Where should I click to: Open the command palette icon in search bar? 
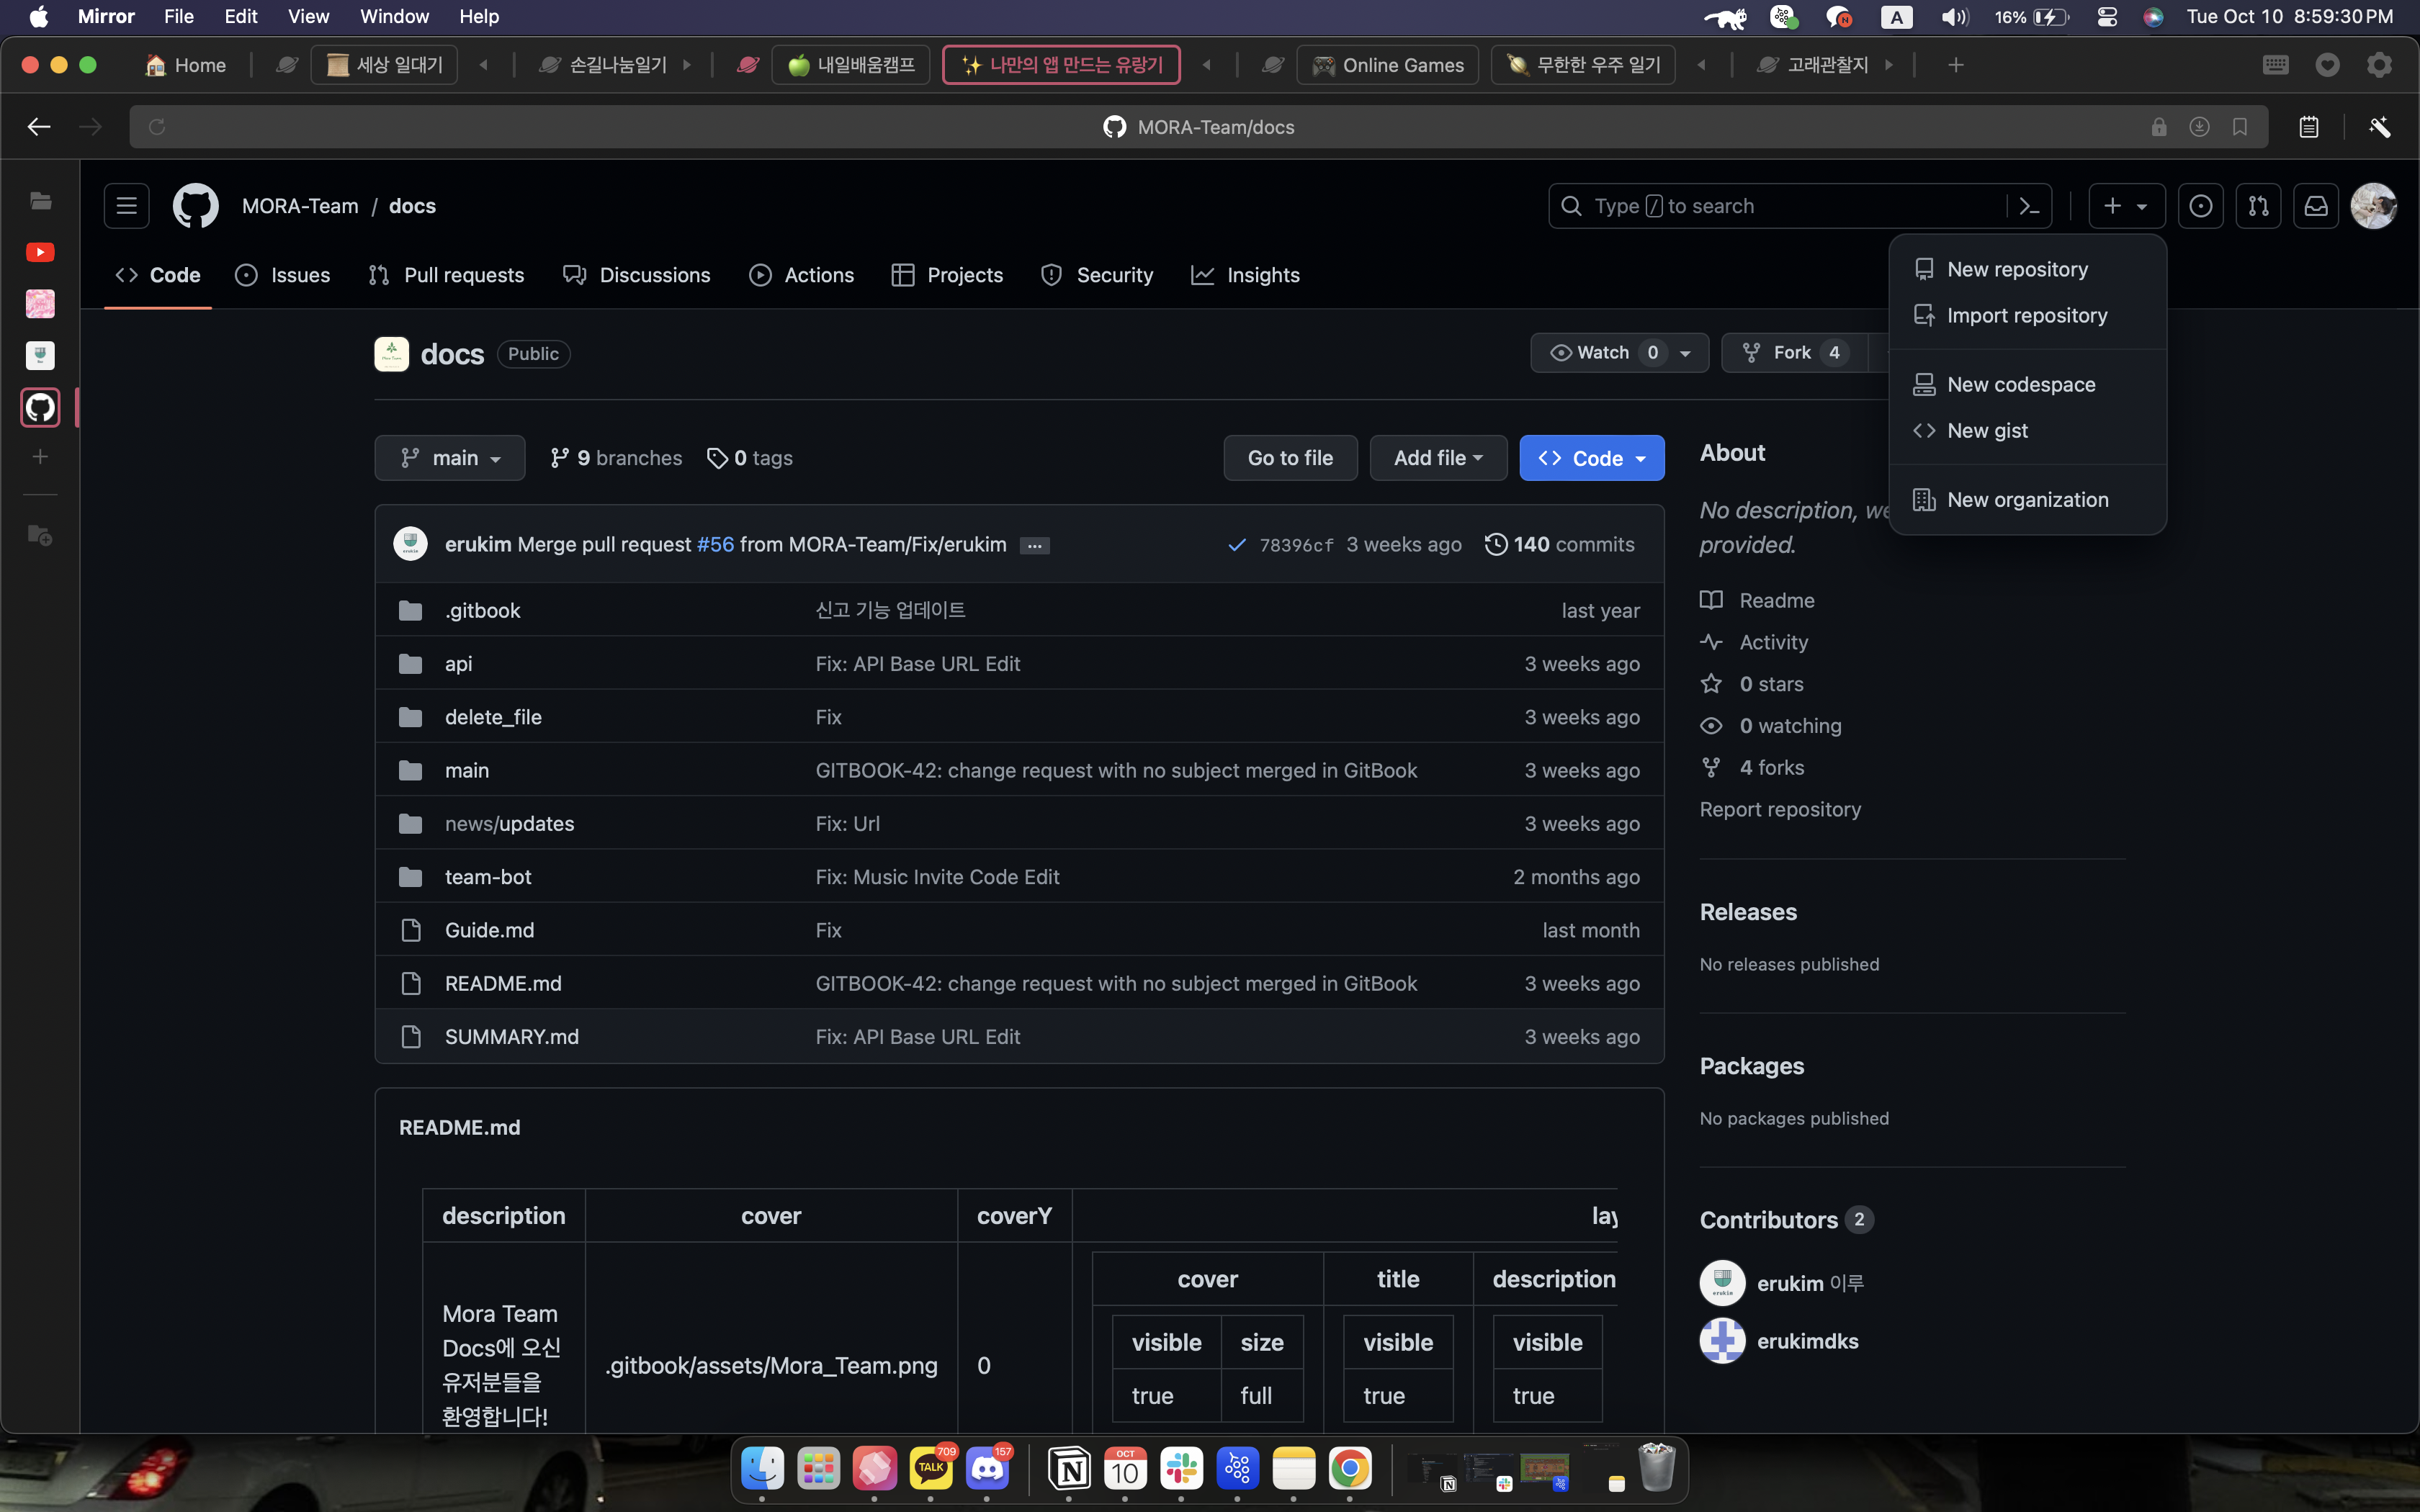tap(2029, 206)
